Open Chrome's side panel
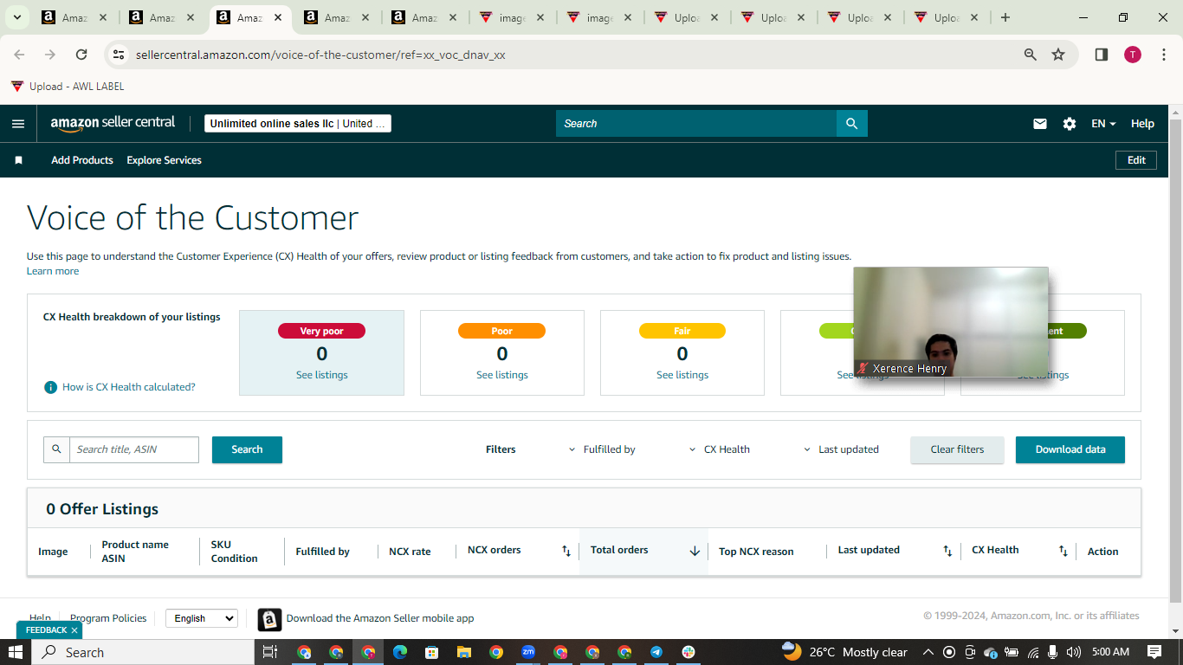1183x665 pixels. point(1102,55)
